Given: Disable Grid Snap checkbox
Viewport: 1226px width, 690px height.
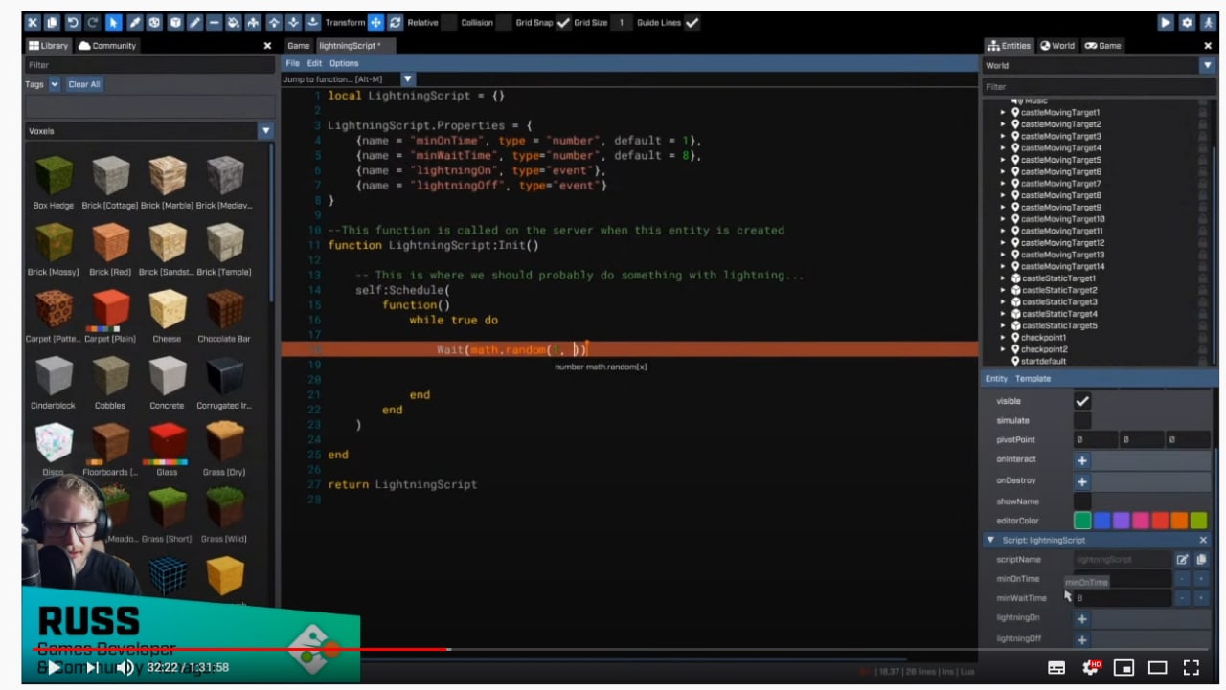Looking at the screenshot, I should 563,22.
